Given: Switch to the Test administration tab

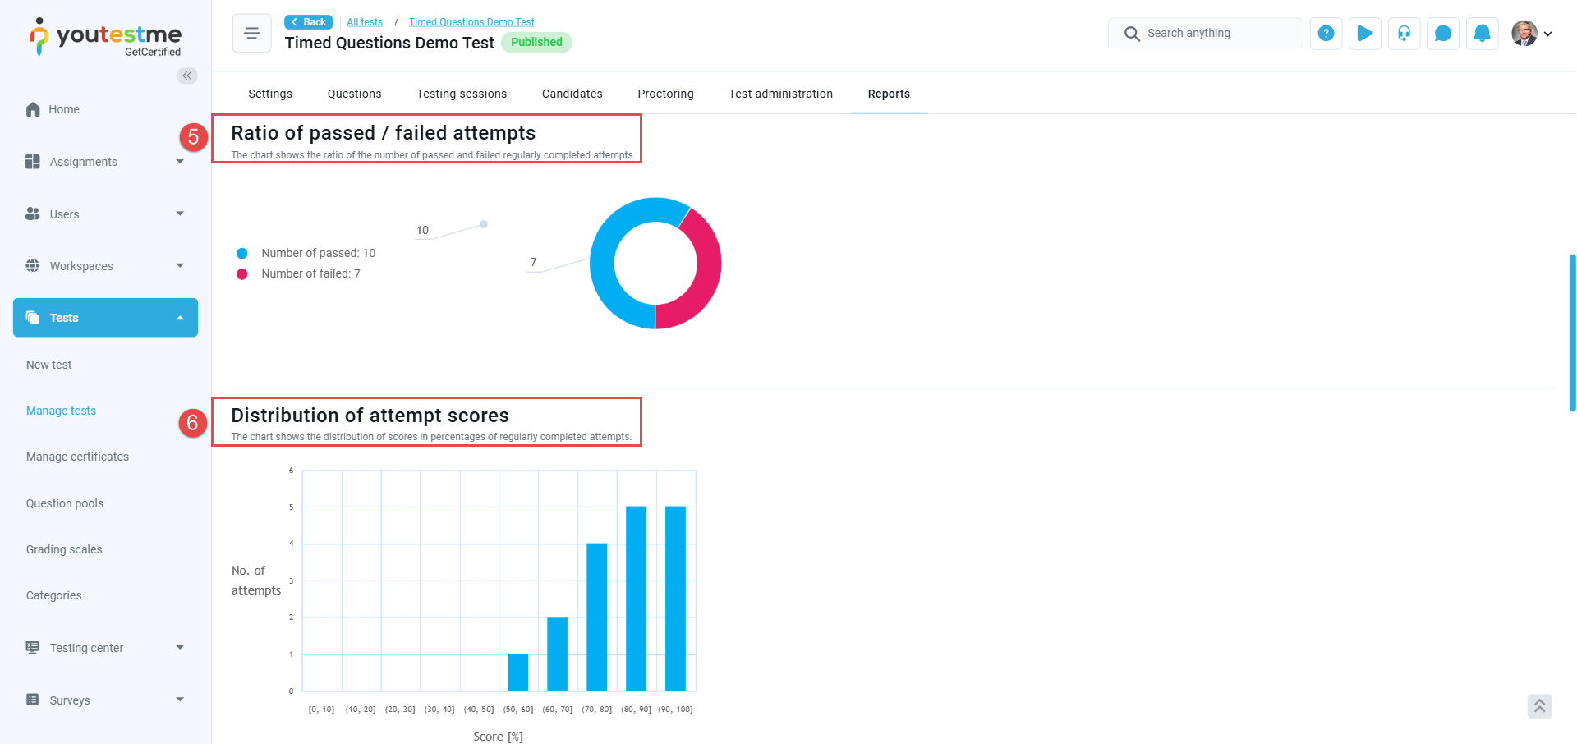Looking at the screenshot, I should [781, 94].
